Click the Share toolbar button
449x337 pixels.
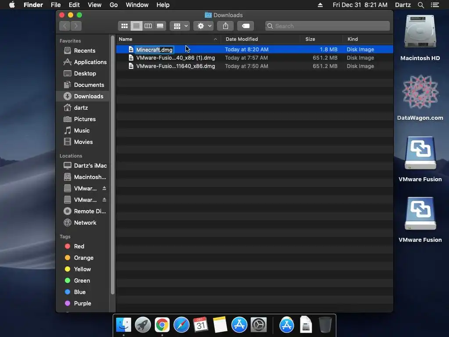(x=226, y=26)
